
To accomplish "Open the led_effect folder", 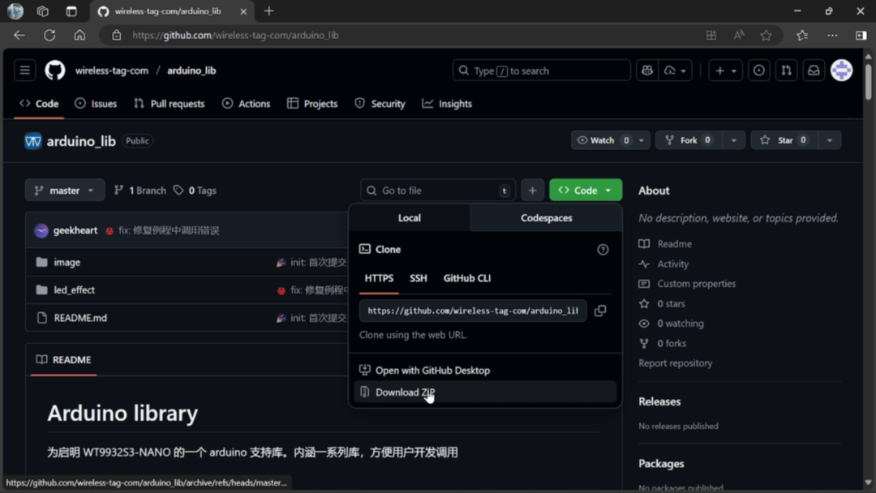I will 75,289.
